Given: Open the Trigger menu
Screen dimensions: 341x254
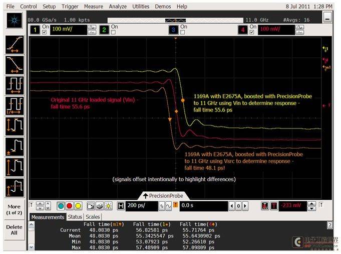Looking at the screenshot, I should (70, 7).
